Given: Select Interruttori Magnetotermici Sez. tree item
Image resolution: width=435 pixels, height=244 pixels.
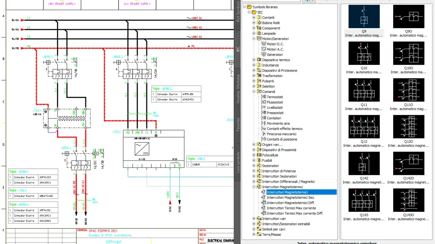Looking at the screenshot, I should pyautogui.click(x=291, y=198).
